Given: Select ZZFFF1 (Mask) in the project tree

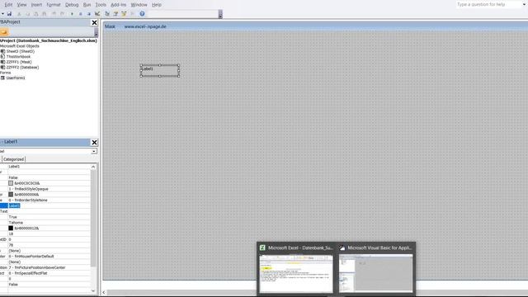Looking at the screenshot, I should pos(19,62).
